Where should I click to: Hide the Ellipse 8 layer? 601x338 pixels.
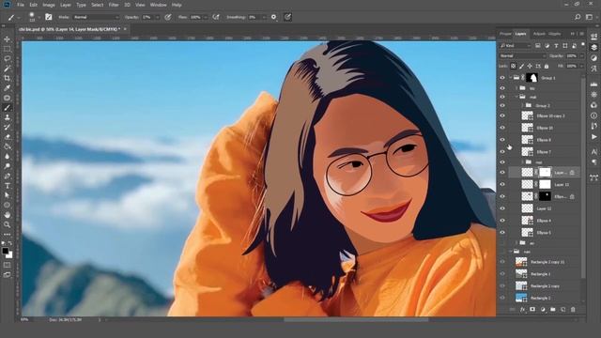click(502, 140)
